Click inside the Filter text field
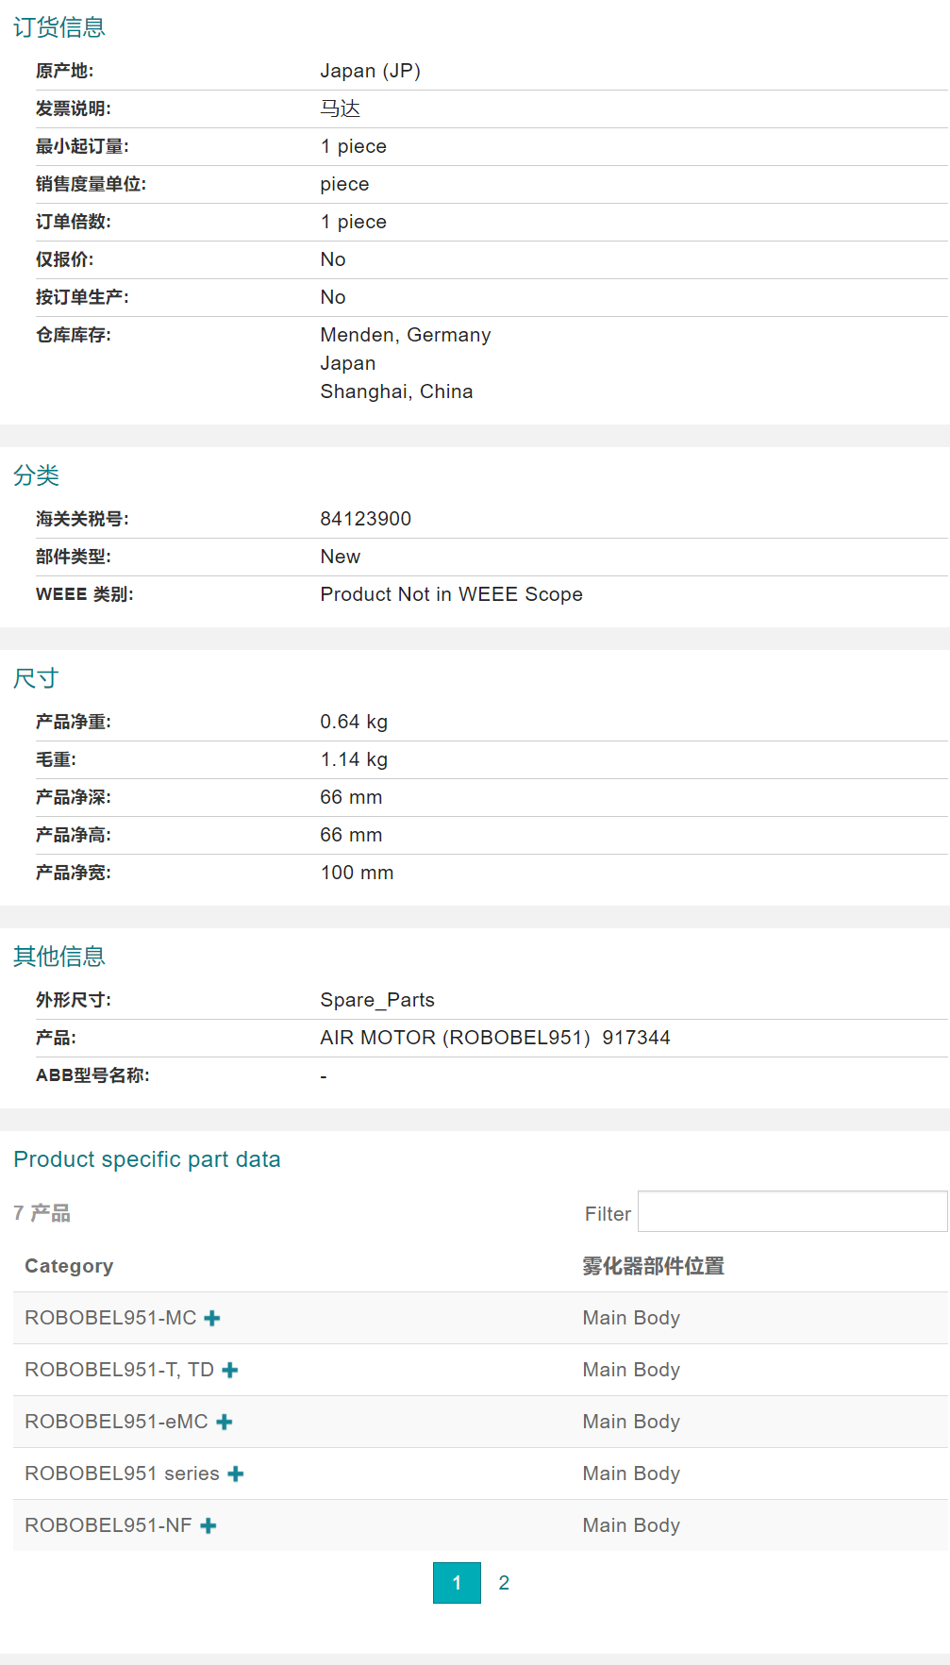 coord(792,1212)
